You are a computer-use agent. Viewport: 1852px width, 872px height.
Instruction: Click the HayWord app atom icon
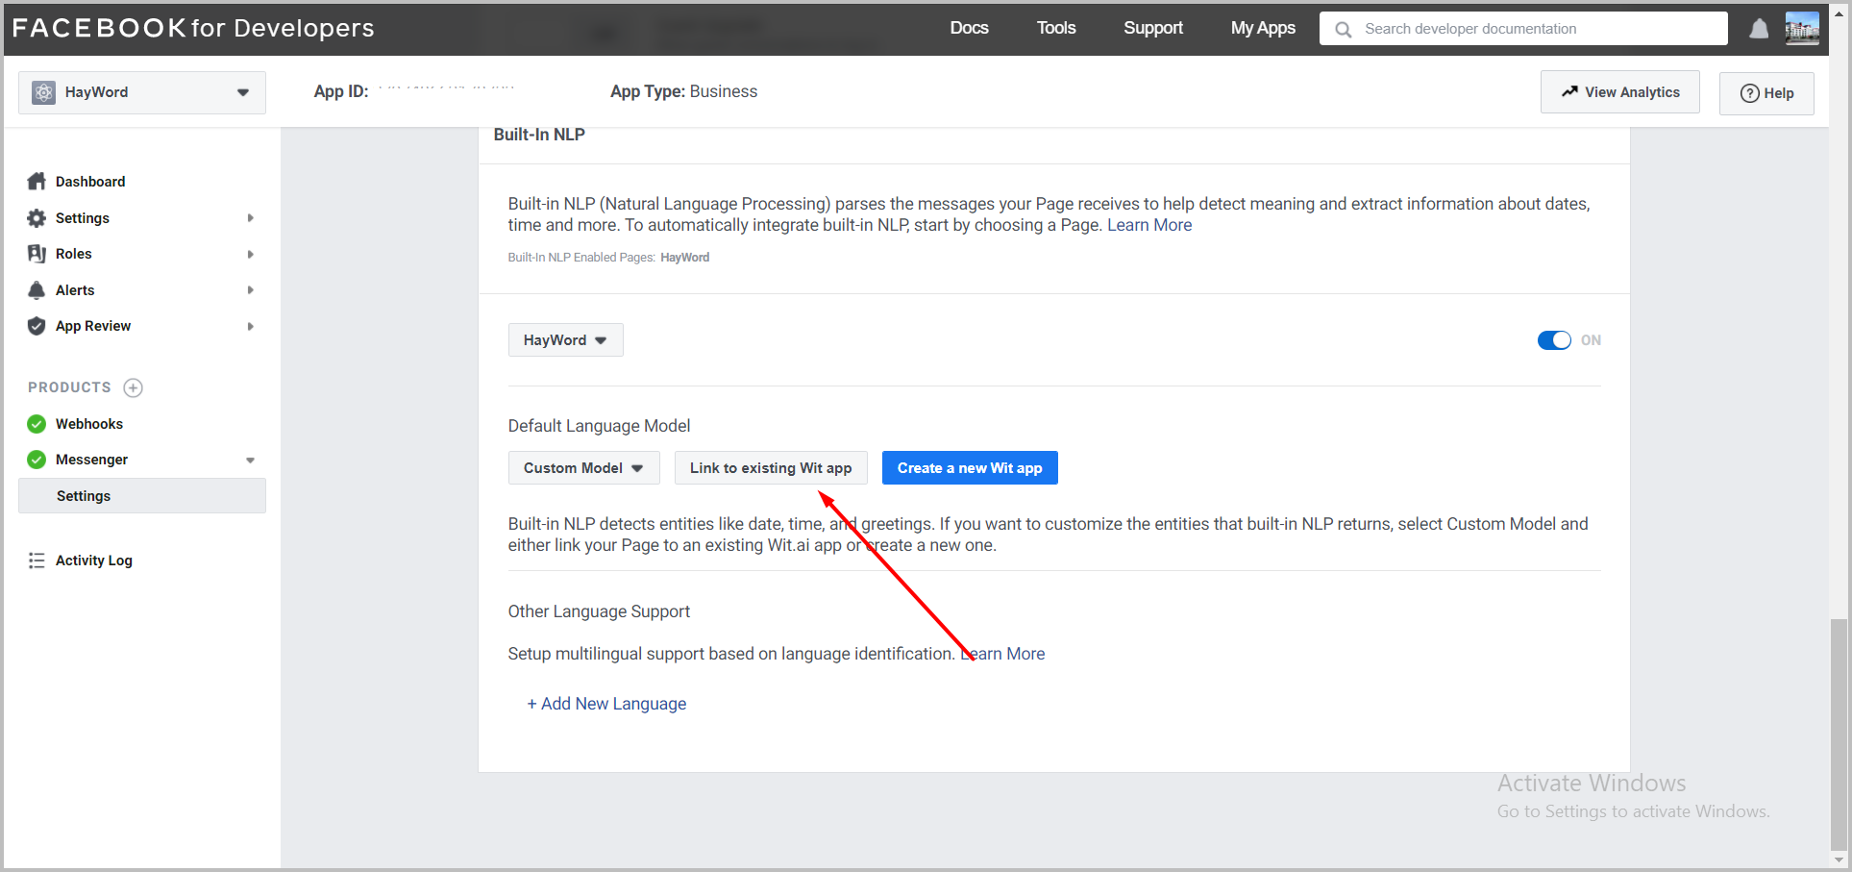click(x=43, y=92)
